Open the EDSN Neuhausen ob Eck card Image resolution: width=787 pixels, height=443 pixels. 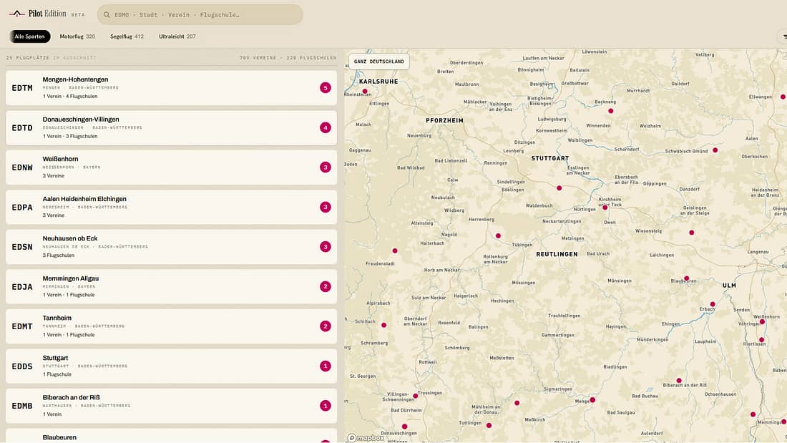[x=171, y=247]
